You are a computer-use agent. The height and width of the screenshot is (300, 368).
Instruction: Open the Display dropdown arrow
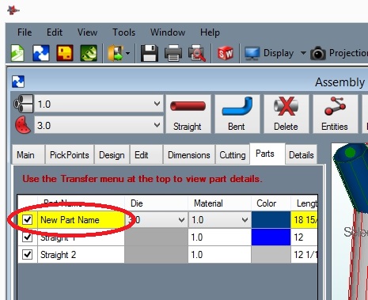303,53
